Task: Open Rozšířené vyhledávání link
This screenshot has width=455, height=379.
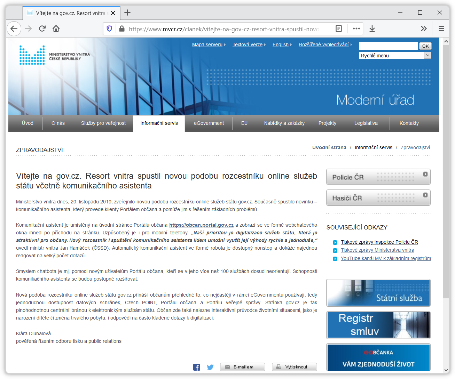Action: pyautogui.click(x=324, y=45)
